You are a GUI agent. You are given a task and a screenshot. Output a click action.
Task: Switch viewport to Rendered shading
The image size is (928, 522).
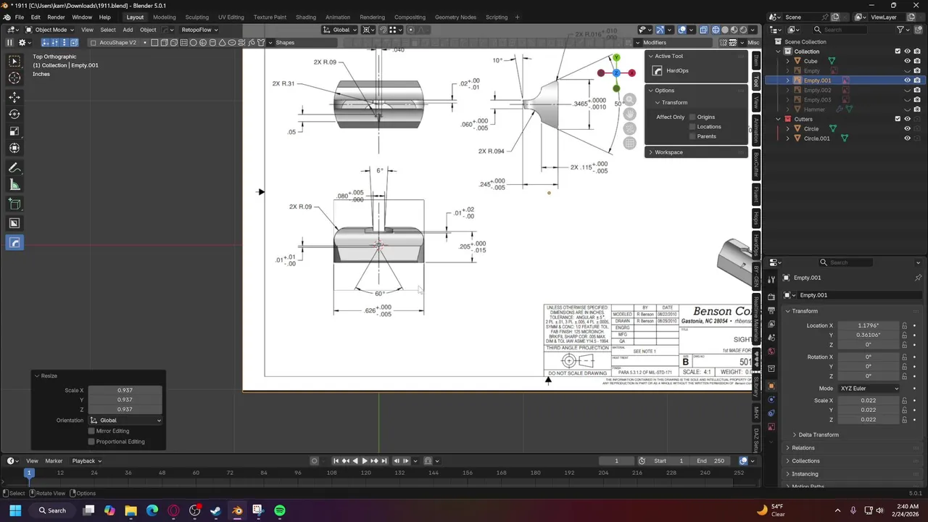pyautogui.click(x=743, y=30)
